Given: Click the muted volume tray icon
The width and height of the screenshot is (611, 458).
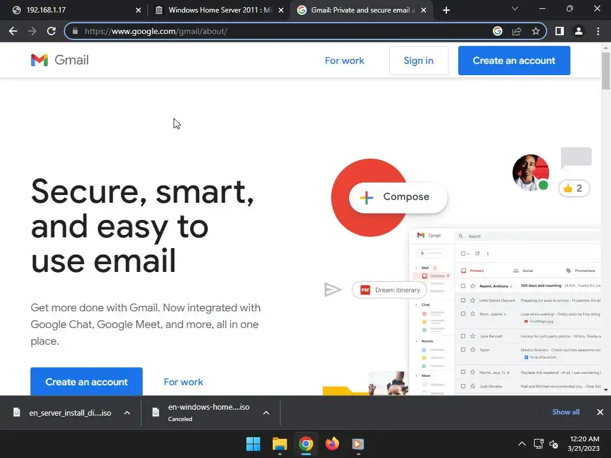Looking at the screenshot, I should 554,444.
